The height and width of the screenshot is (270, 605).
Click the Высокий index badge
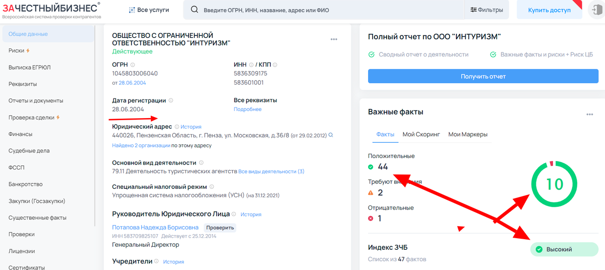click(x=564, y=249)
